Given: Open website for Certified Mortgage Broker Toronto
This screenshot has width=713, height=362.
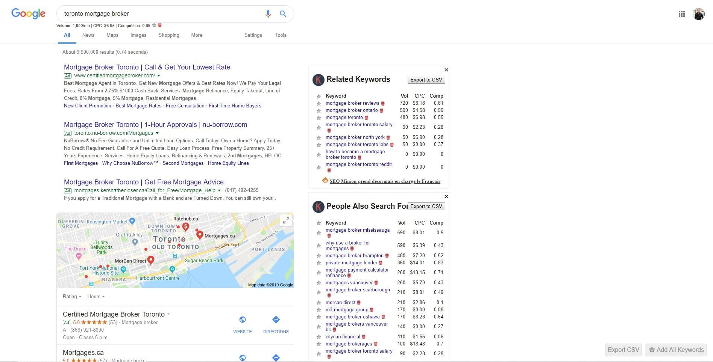Looking at the screenshot, I should pyautogui.click(x=243, y=324).
